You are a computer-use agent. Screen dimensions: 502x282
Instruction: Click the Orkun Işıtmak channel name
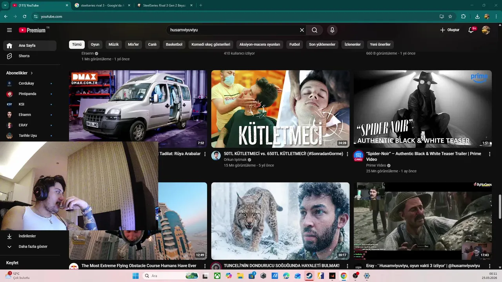tap(235, 160)
